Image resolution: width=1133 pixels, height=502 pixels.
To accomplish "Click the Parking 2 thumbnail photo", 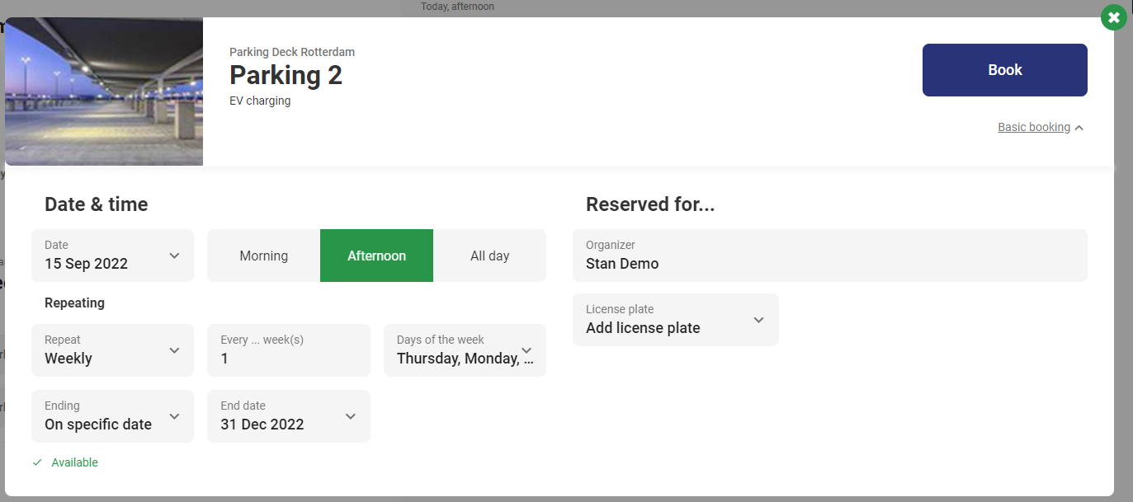I will 104,91.
